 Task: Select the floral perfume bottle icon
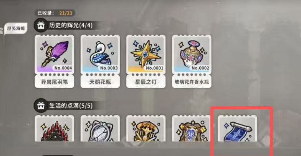pyautogui.click(x=191, y=54)
